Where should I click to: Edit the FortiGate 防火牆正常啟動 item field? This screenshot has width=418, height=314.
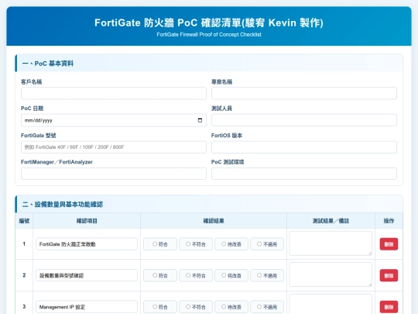(x=87, y=244)
